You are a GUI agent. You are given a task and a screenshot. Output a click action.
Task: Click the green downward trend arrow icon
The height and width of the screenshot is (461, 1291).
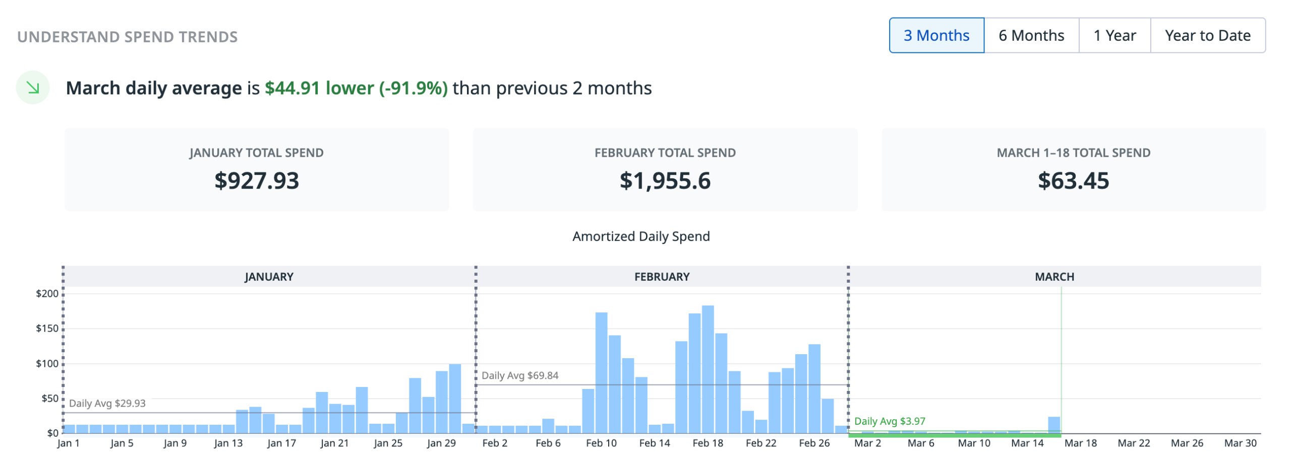pyautogui.click(x=33, y=88)
